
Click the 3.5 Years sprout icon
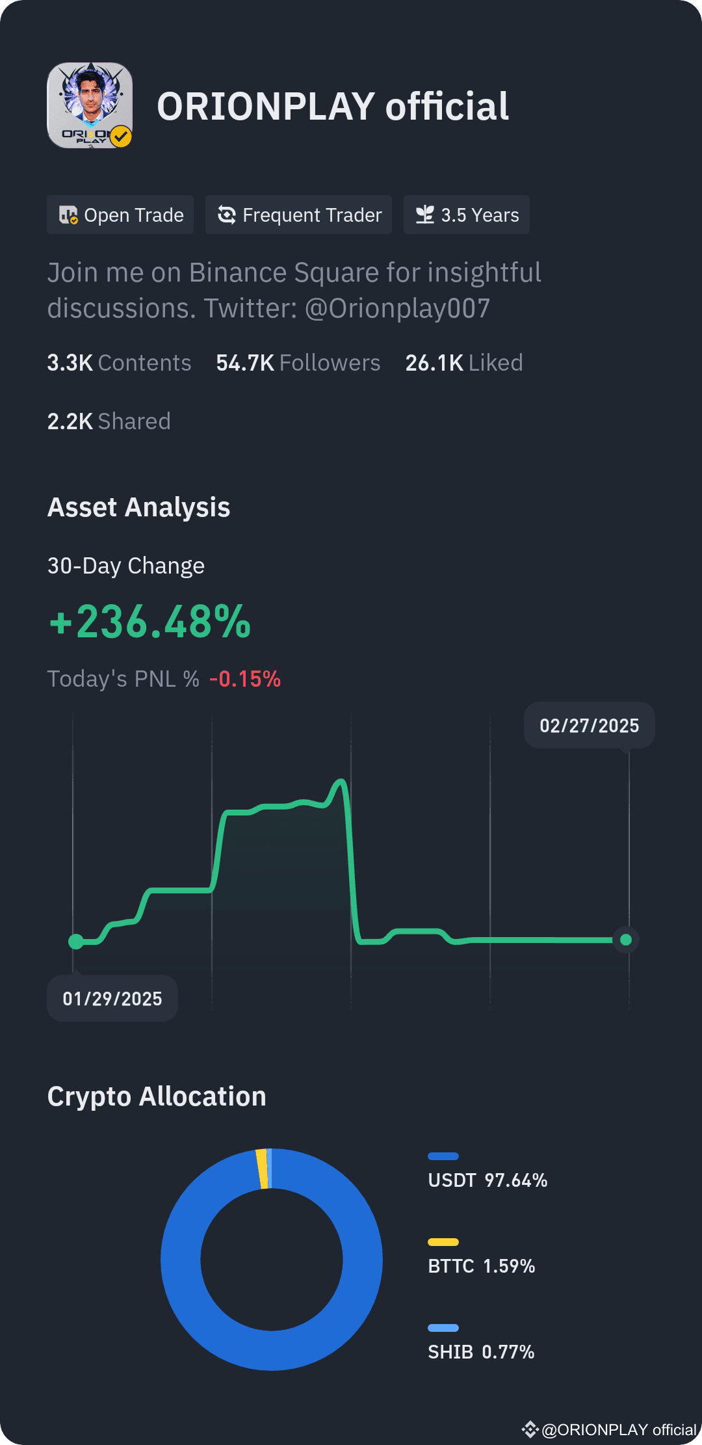pyautogui.click(x=426, y=213)
